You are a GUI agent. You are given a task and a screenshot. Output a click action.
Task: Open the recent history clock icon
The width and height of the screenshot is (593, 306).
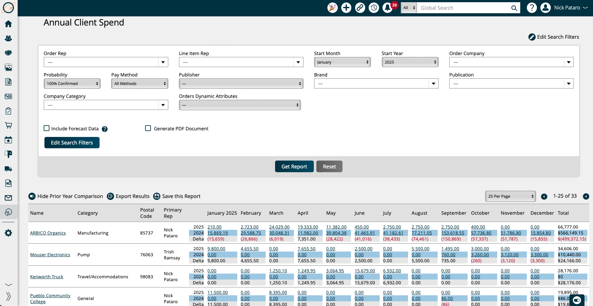pyautogui.click(x=374, y=8)
